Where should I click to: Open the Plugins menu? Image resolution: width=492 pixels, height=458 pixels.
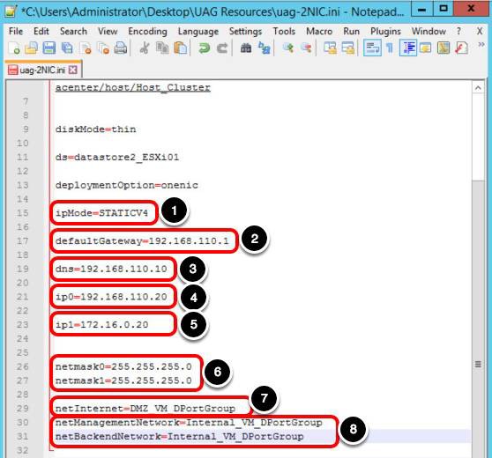point(385,32)
